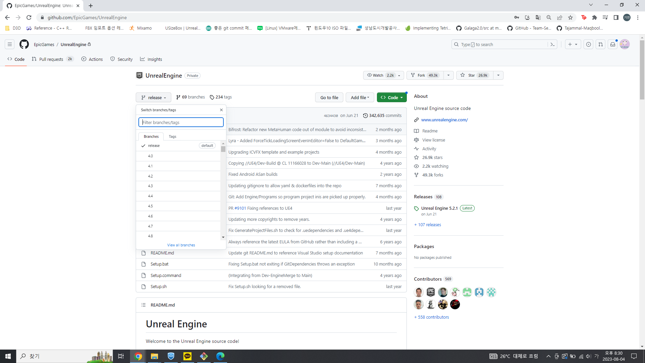Open the Issues icon in header
The image size is (645, 363).
tap(589, 44)
